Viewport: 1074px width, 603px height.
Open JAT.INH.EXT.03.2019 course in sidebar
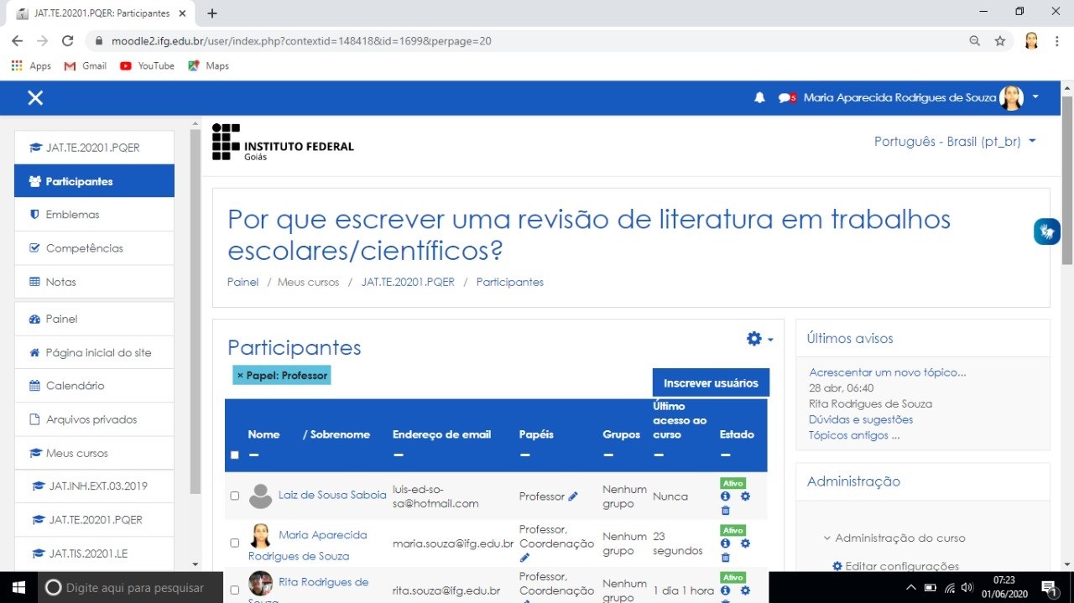coord(94,486)
